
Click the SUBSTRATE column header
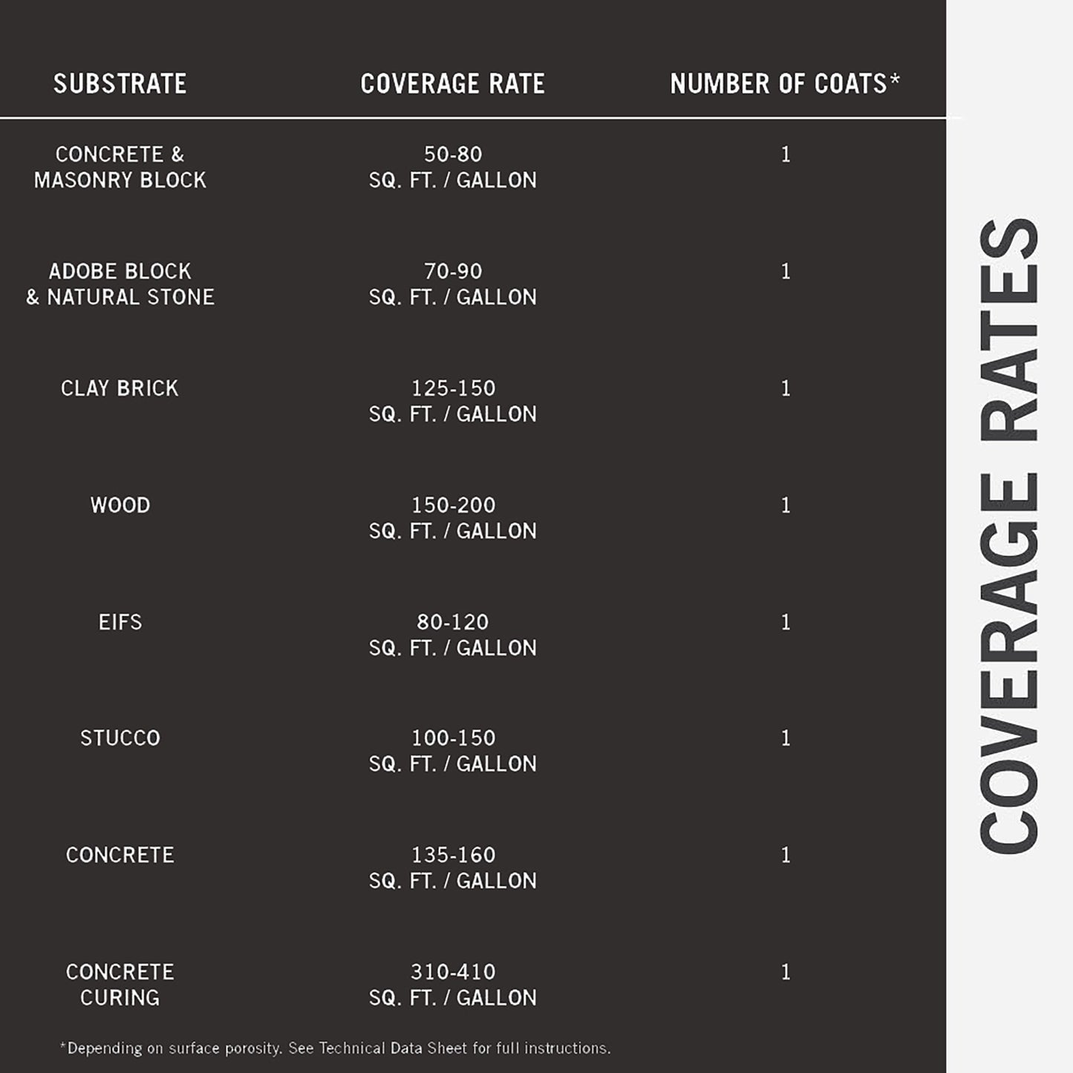[x=120, y=84]
